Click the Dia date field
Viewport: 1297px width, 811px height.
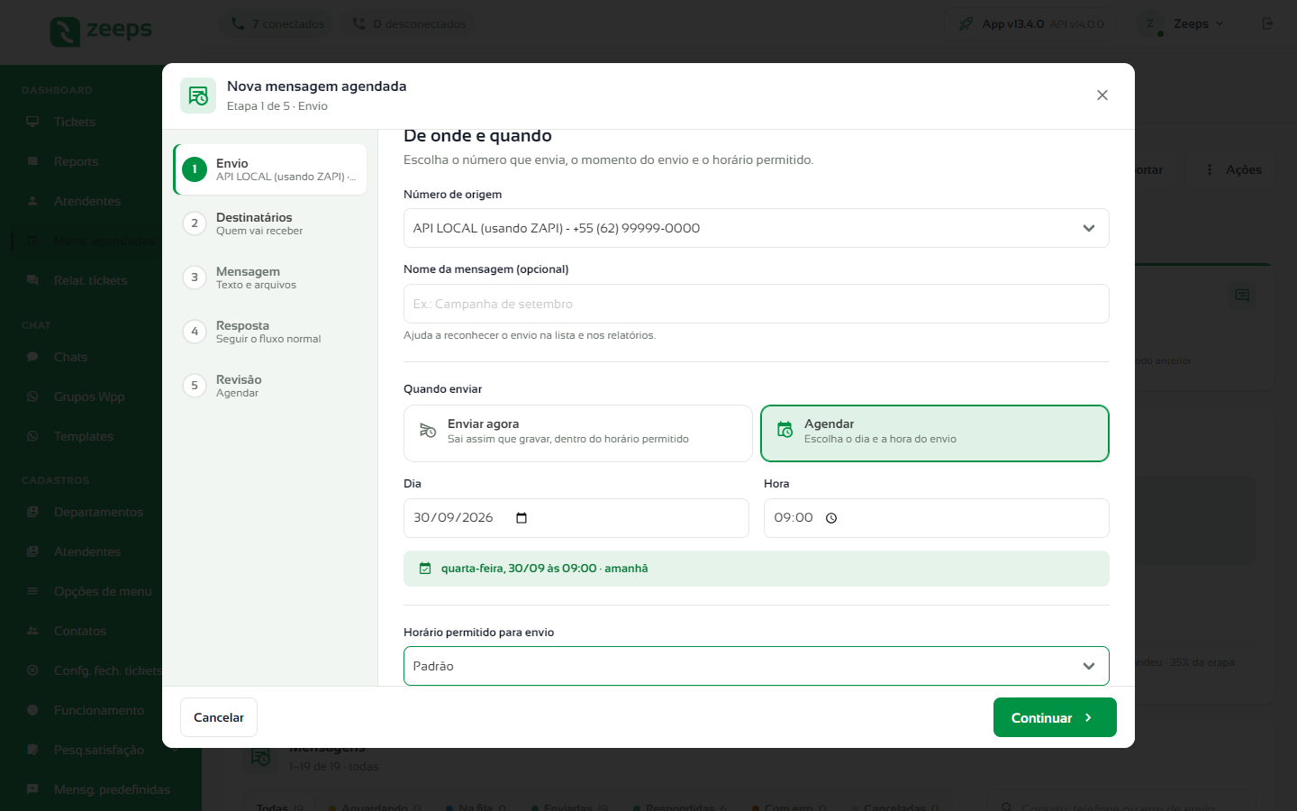pos(576,518)
